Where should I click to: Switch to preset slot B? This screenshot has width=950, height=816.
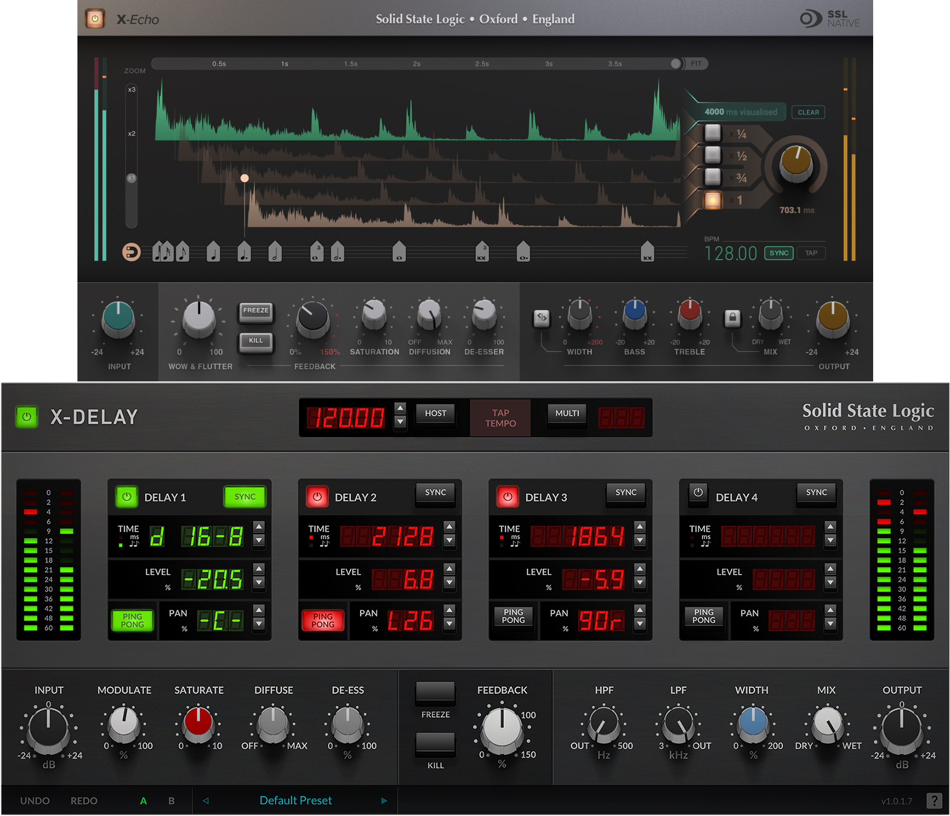[171, 800]
